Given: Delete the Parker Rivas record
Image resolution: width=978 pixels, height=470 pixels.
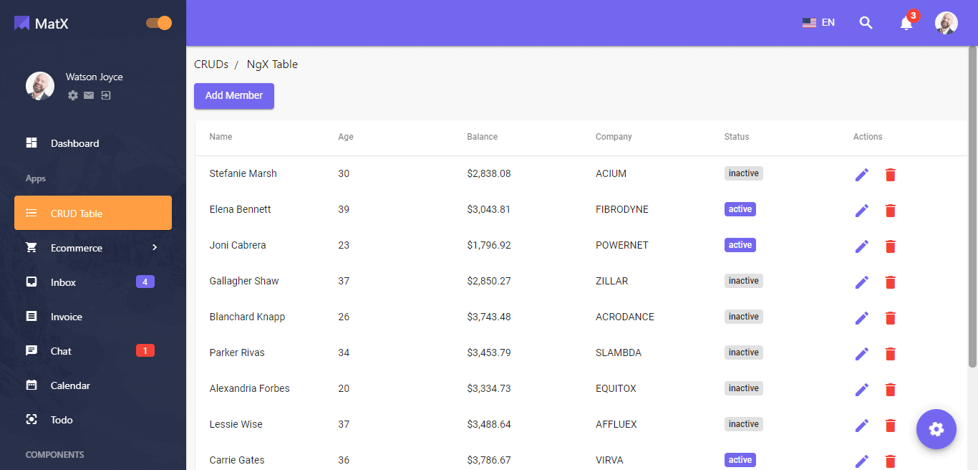Looking at the screenshot, I should click(x=890, y=354).
